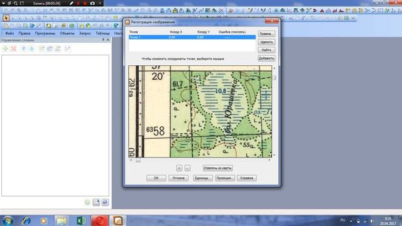Click the Удалить button

(266, 42)
